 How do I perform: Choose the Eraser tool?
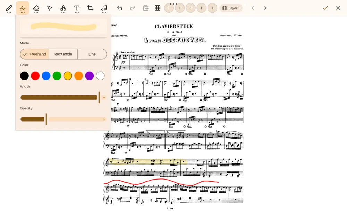pos(36,8)
